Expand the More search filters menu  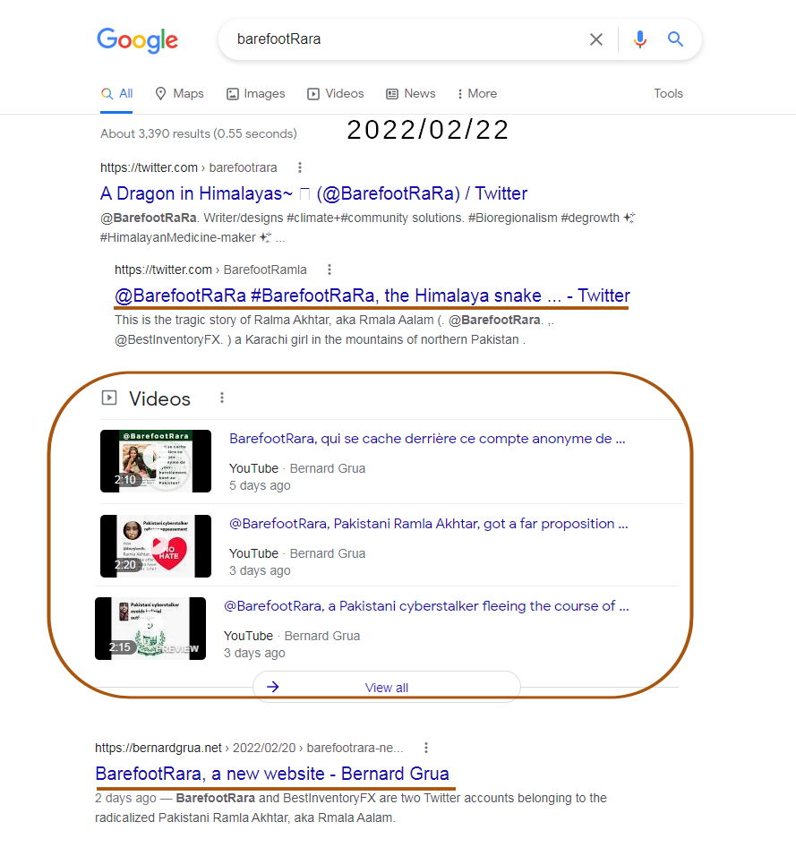477,94
